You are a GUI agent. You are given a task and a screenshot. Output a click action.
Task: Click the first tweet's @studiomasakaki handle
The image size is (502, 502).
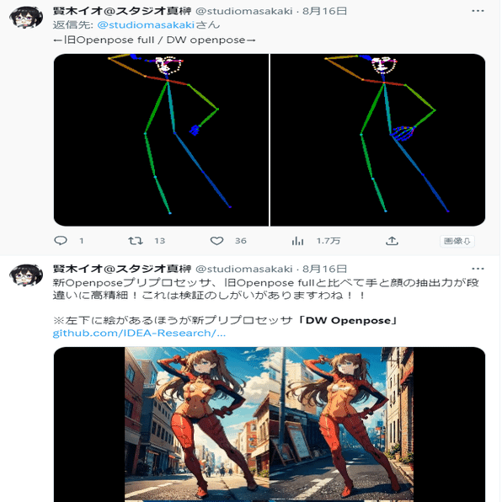coord(244,11)
